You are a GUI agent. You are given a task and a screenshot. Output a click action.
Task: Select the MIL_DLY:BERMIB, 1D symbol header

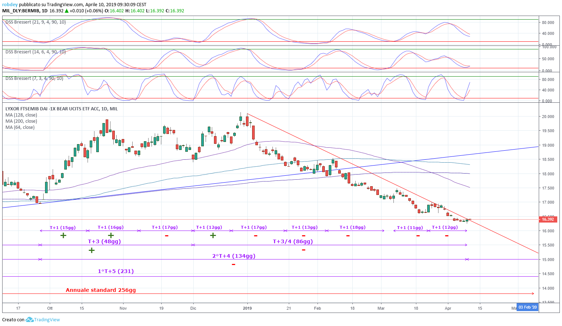25,11
